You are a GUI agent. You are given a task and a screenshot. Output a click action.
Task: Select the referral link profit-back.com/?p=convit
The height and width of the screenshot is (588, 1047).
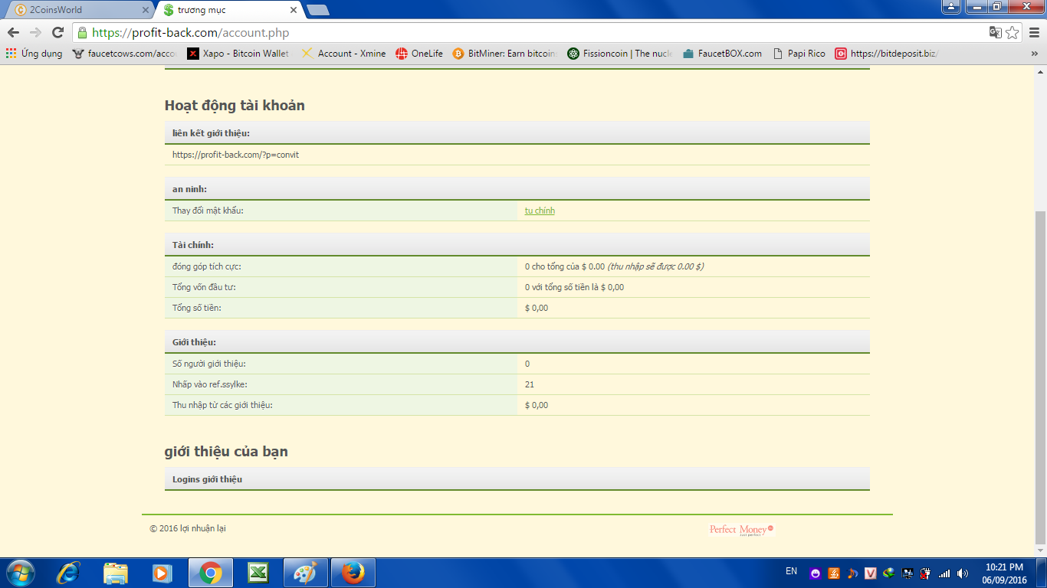[235, 155]
